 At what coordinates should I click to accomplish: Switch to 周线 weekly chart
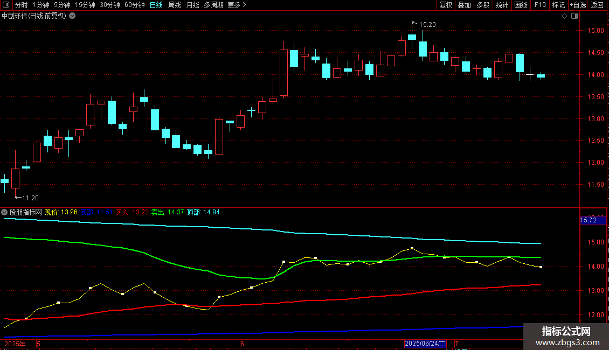click(x=175, y=5)
